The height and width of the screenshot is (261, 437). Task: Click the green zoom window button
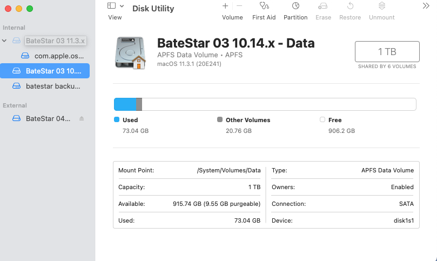pos(30,9)
